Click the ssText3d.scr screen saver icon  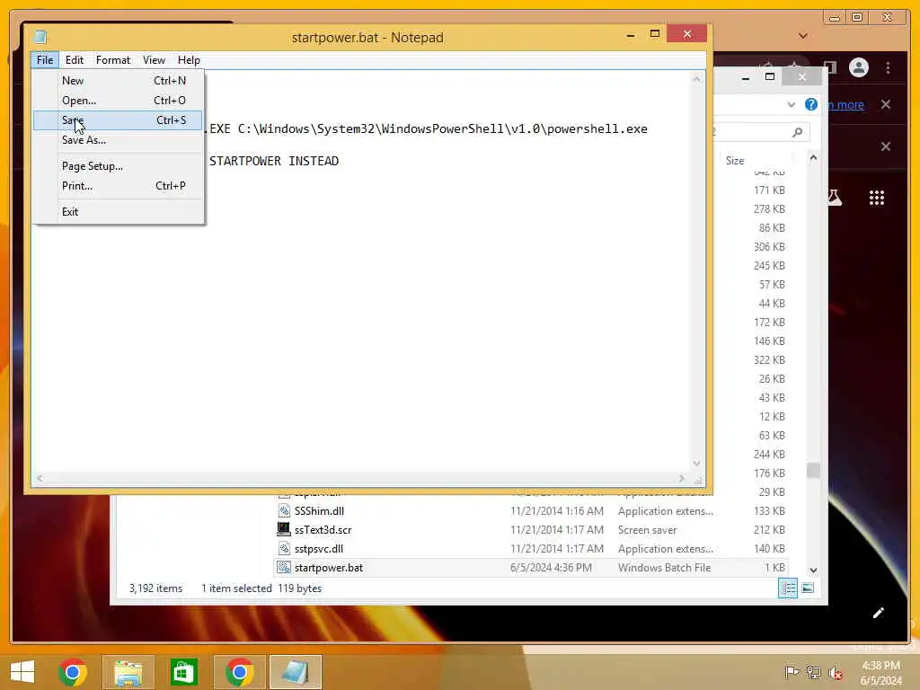283,529
